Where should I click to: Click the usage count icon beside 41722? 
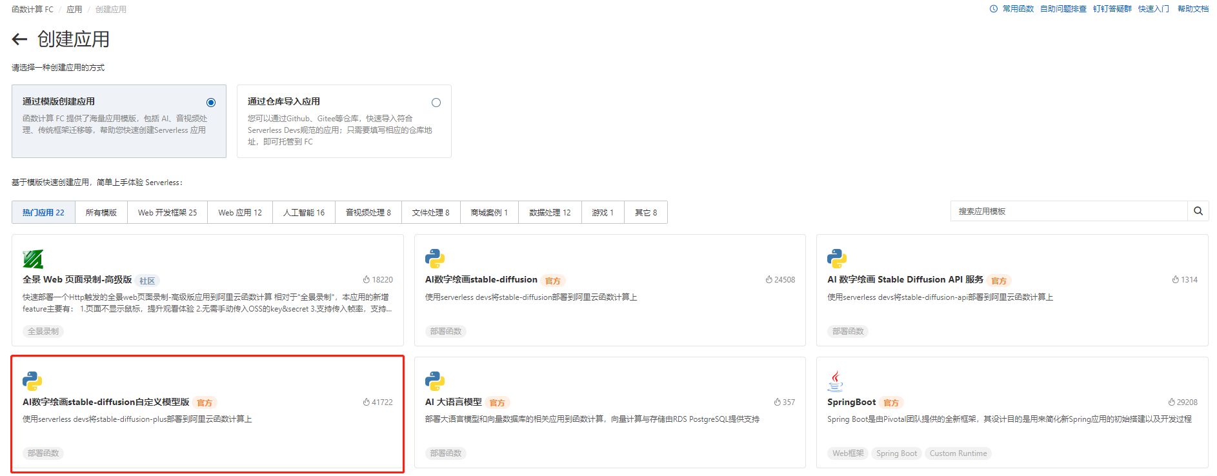click(367, 402)
